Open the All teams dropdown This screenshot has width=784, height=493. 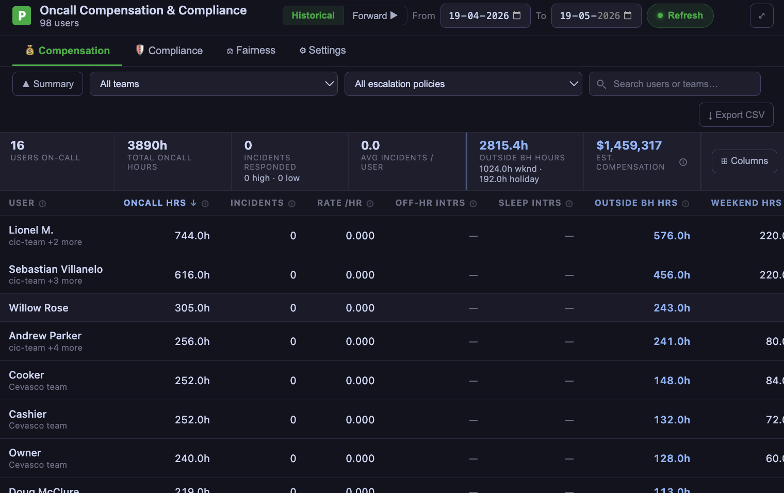point(214,84)
